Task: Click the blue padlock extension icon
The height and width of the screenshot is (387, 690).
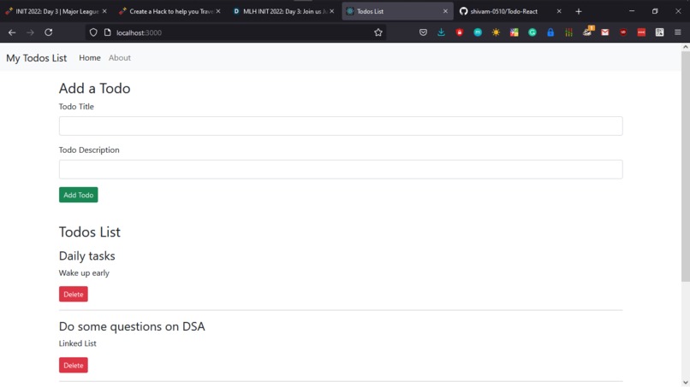Action: pyautogui.click(x=550, y=32)
